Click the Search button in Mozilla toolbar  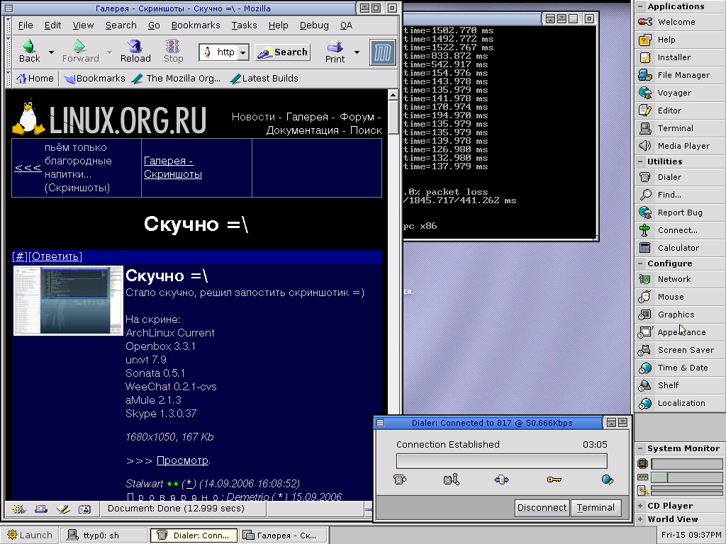[x=282, y=52]
